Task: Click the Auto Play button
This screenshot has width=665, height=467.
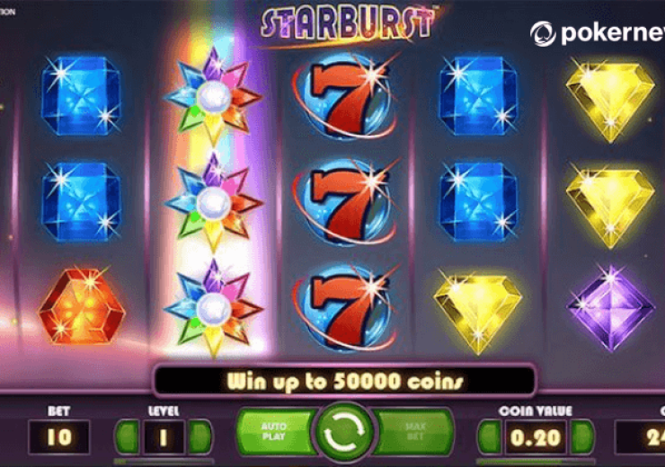Action: pos(275,431)
